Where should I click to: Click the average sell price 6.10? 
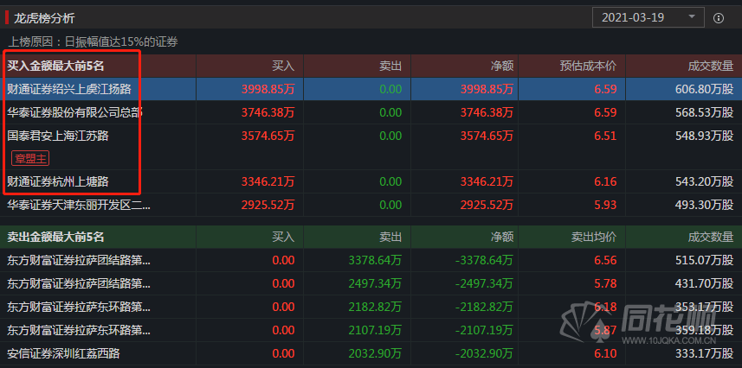pos(606,353)
